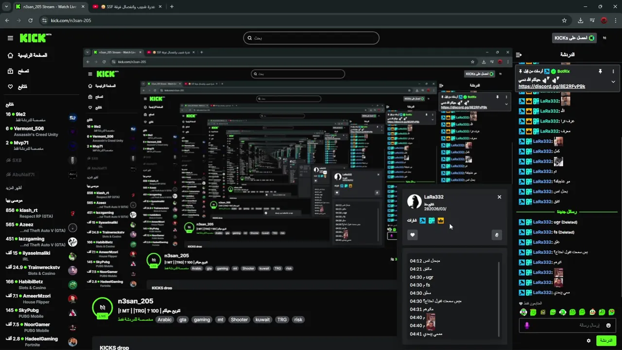Click LaRa332 profile avatar in card
This screenshot has width=622, height=350.
414,201
